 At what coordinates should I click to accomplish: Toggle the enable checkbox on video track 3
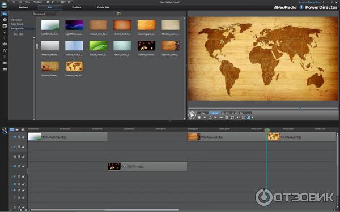tap(19, 184)
